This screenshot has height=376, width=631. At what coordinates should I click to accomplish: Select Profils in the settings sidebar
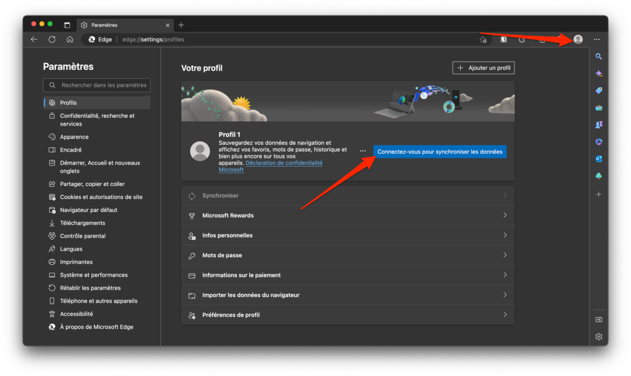tap(97, 102)
